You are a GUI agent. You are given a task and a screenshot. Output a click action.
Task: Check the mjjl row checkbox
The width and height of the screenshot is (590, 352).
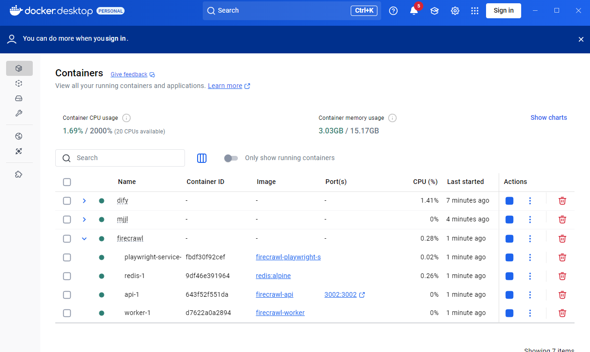pos(67,220)
